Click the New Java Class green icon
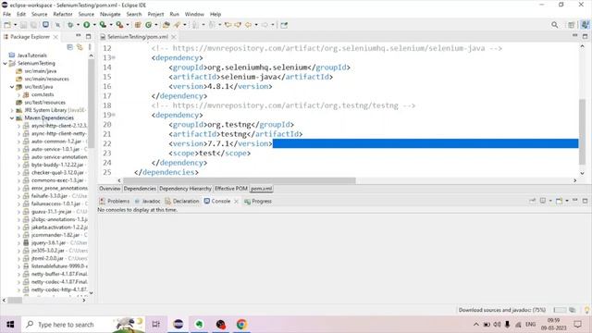592x333 pixels. [x=148, y=25]
